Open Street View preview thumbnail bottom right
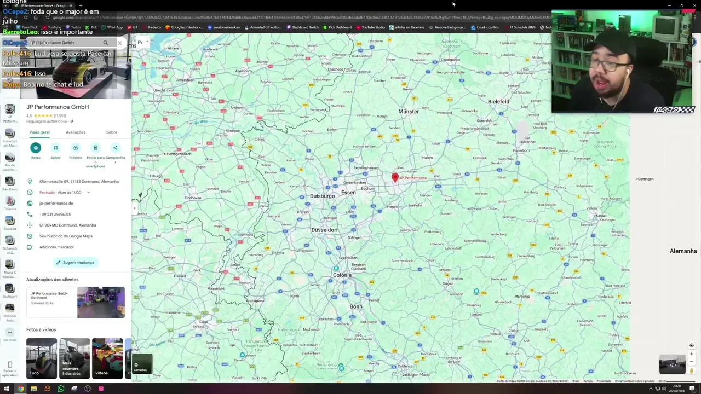The width and height of the screenshot is (701, 394). pyautogui.click(x=672, y=364)
